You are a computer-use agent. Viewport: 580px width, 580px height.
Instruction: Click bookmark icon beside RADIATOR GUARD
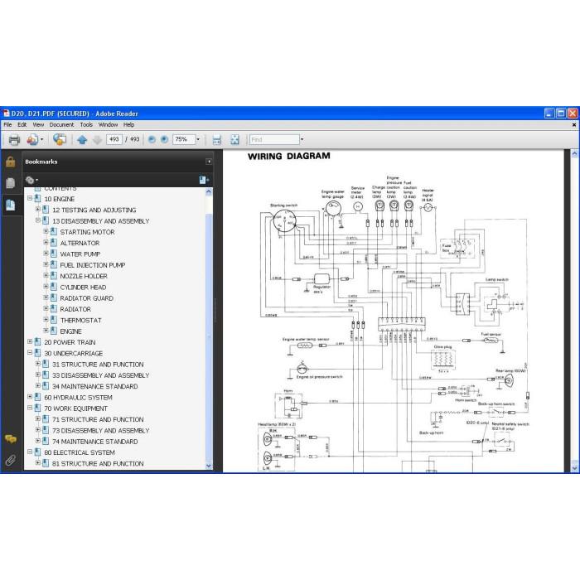[x=54, y=297]
